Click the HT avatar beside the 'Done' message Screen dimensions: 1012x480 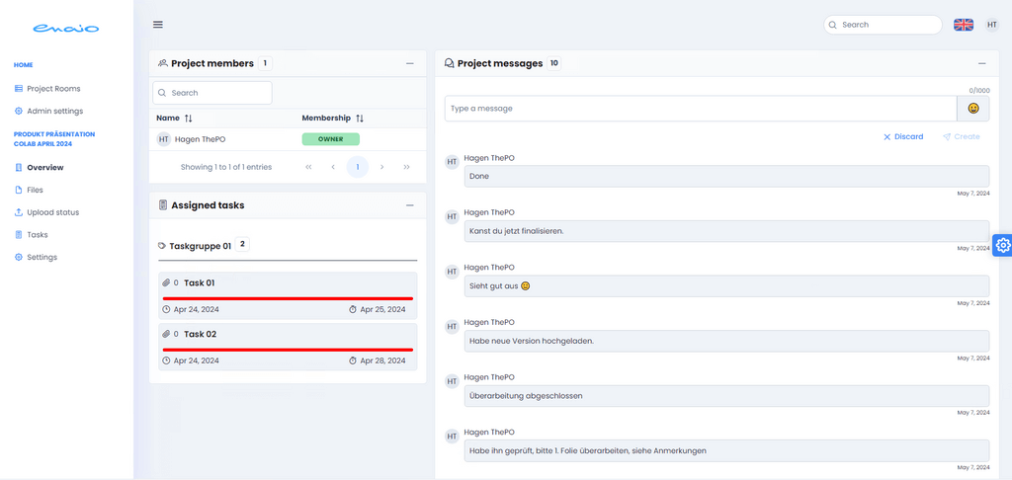pyautogui.click(x=453, y=162)
